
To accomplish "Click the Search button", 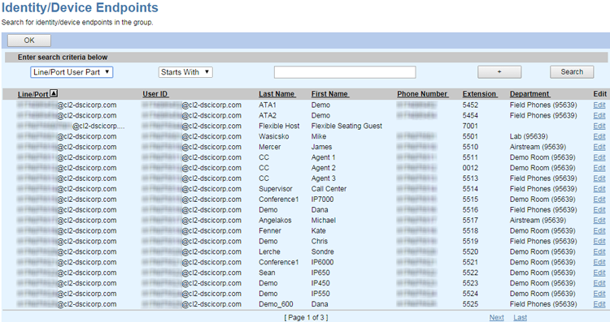I will click(572, 72).
